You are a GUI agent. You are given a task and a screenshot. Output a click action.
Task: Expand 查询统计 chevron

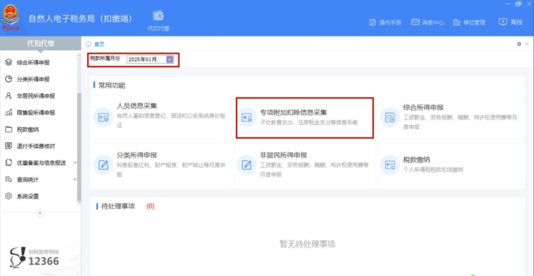[75, 179]
